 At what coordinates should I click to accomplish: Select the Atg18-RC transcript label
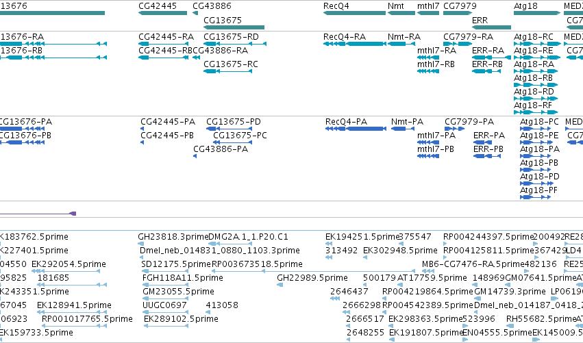tap(534, 37)
